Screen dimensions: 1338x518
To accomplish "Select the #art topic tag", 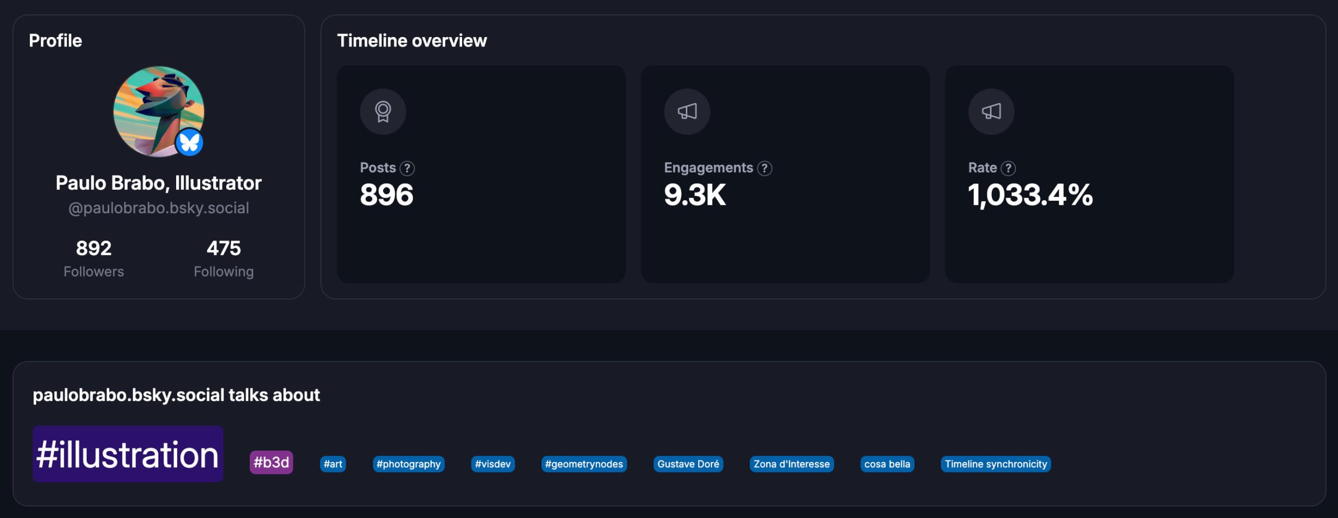I will (333, 464).
